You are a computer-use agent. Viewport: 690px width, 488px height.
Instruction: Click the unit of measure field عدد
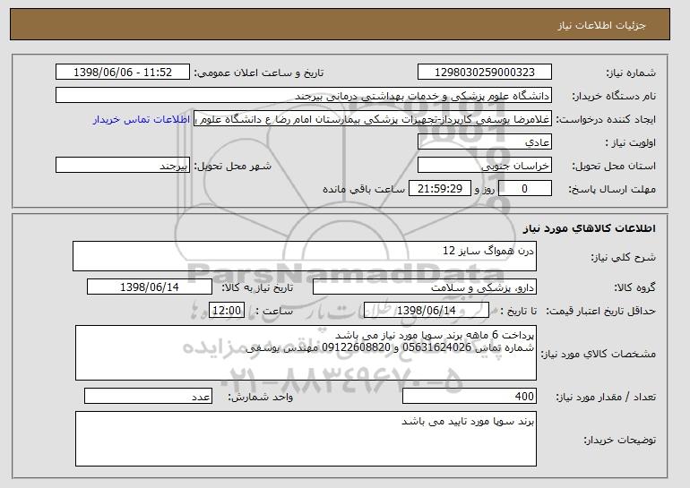[x=148, y=396]
